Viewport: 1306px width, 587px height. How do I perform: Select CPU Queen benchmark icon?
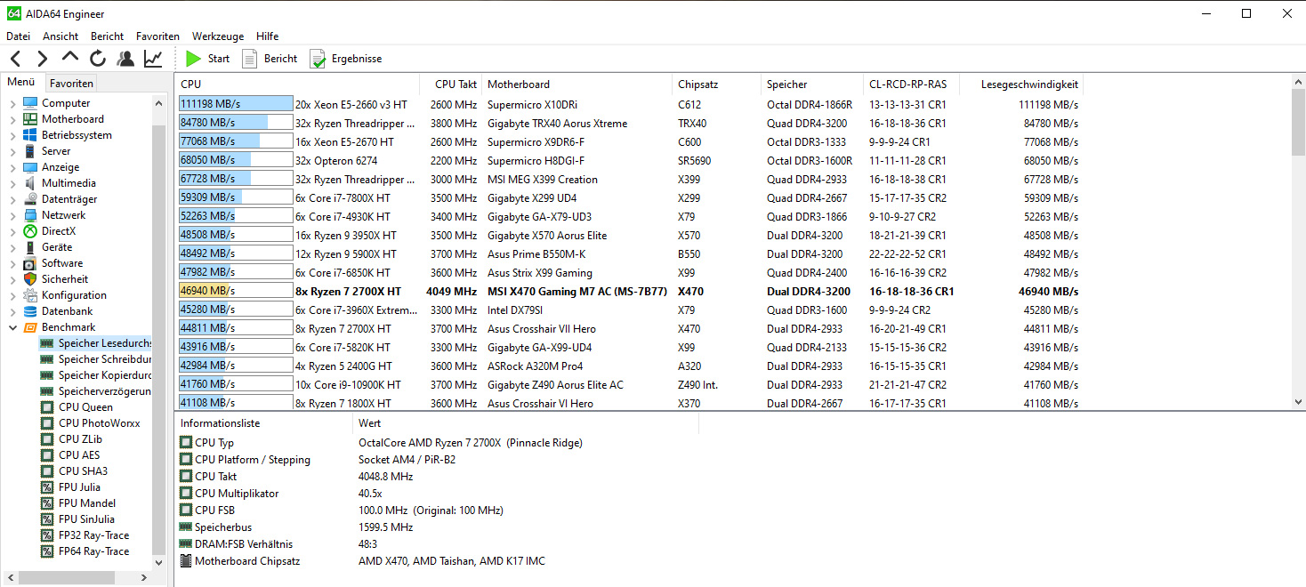47,407
